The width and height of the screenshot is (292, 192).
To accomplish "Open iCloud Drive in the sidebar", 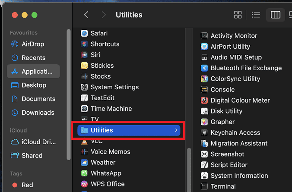I will (x=38, y=142).
